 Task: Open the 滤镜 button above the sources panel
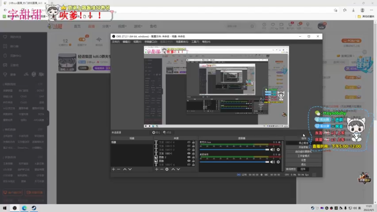pos(167,132)
